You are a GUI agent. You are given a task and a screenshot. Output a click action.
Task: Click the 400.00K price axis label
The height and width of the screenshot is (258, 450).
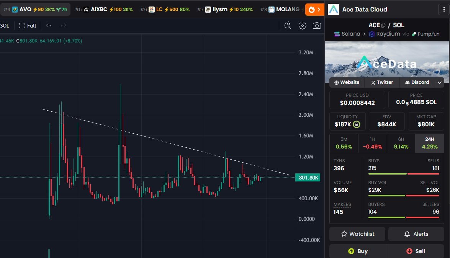(x=308, y=198)
